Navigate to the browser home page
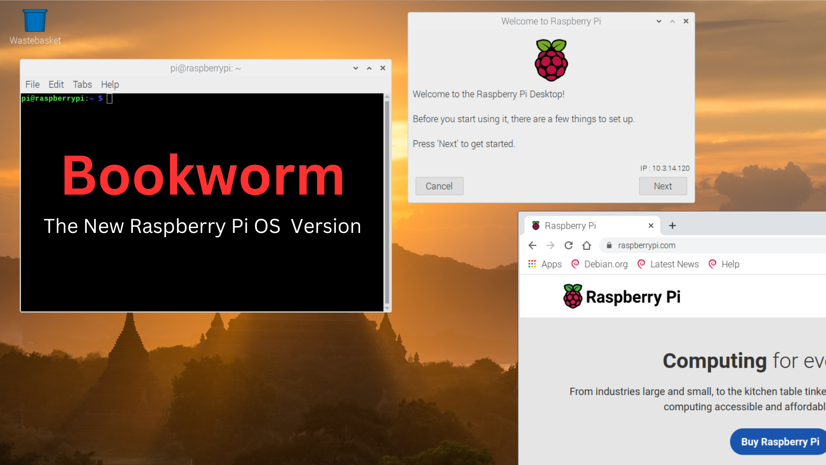The height and width of the screenshot is (465, 826). [x=586, y=245]
